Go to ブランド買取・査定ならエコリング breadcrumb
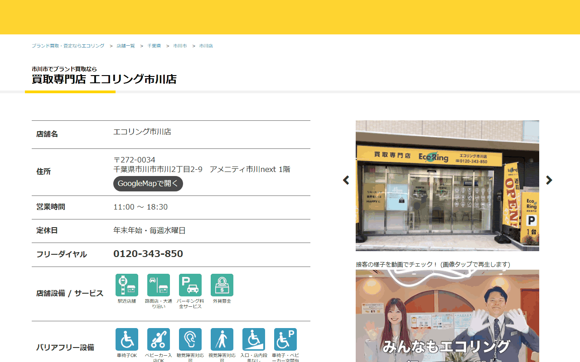 68,46
